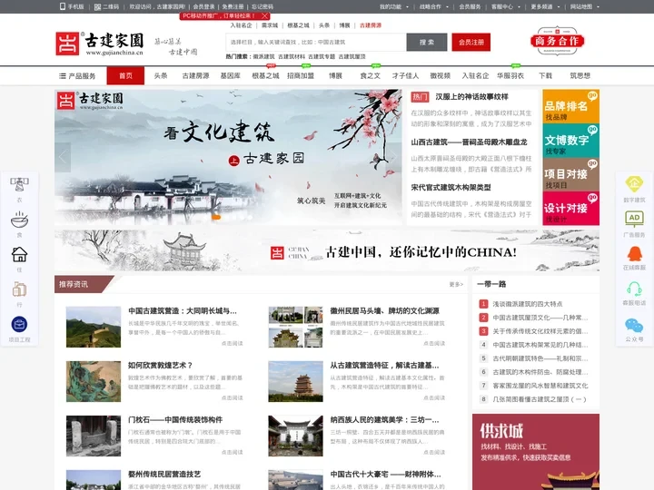Open the 在线客服 QQ penguin icon
Screen dimensions: 654x490
point(634,253)
